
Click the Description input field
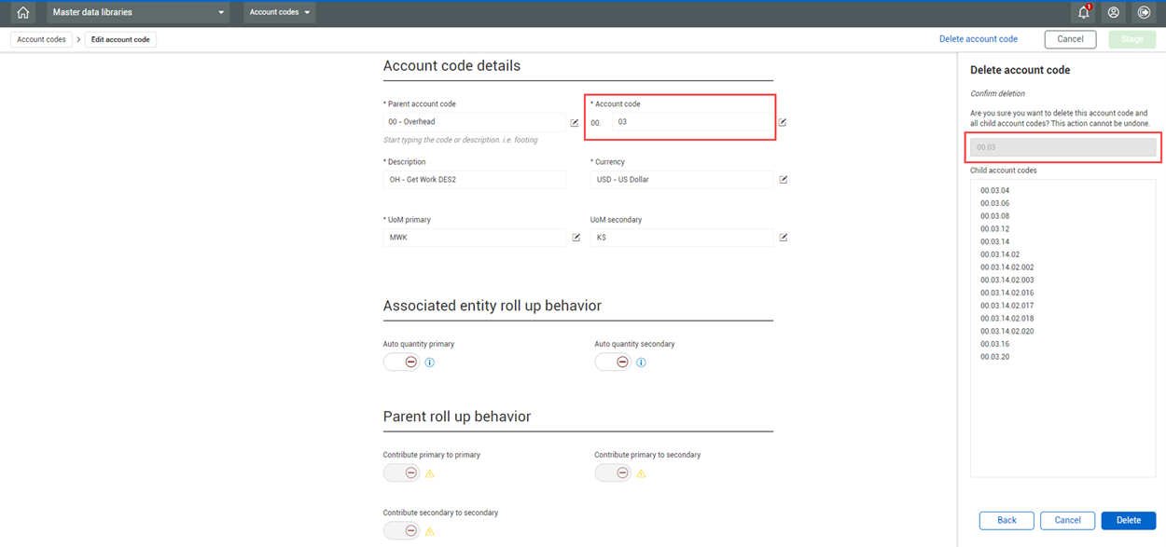[474, 180]
